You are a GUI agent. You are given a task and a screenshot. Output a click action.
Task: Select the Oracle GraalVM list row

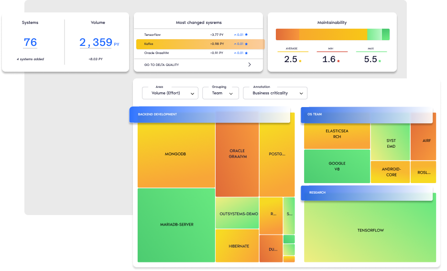[198, 53]
